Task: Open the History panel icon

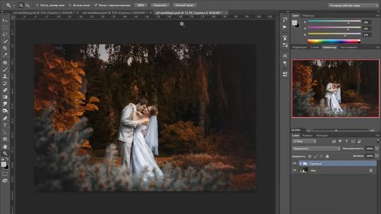Action: 285,20
